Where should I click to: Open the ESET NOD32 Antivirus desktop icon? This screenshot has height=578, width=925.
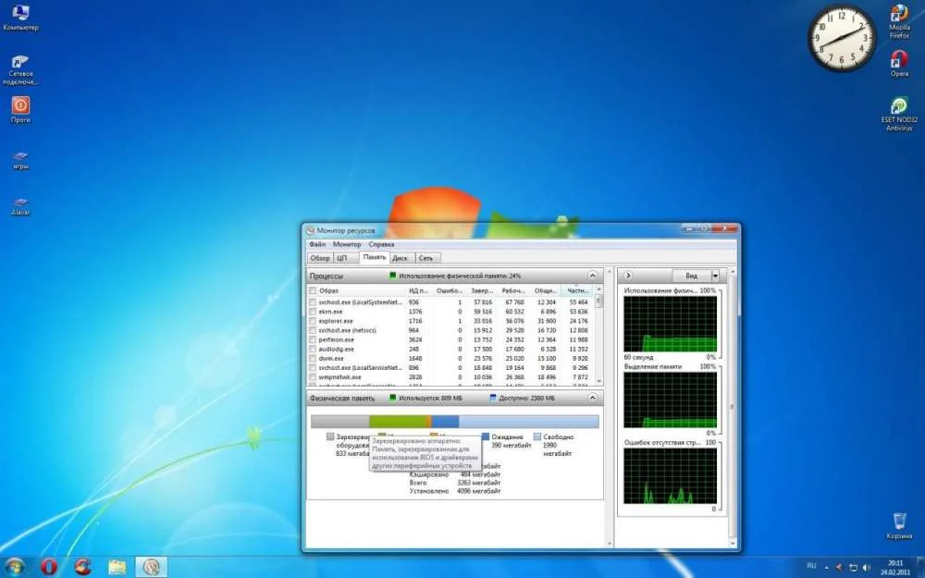[x=899, y=115]
